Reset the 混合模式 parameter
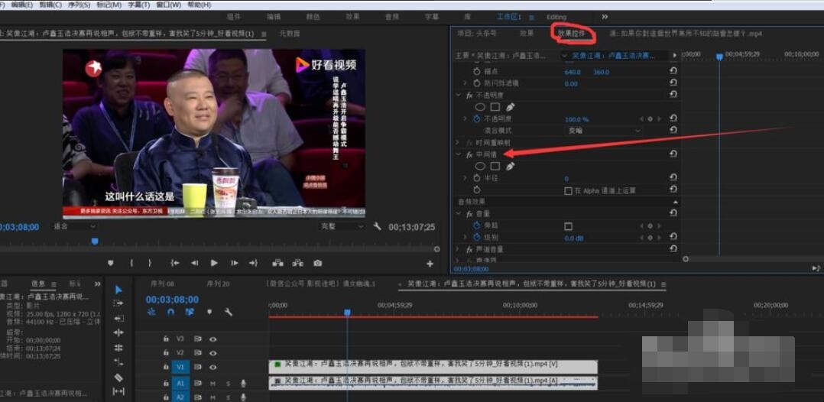The height and width of the screenshot is (402, 824). tap(673, 131)
